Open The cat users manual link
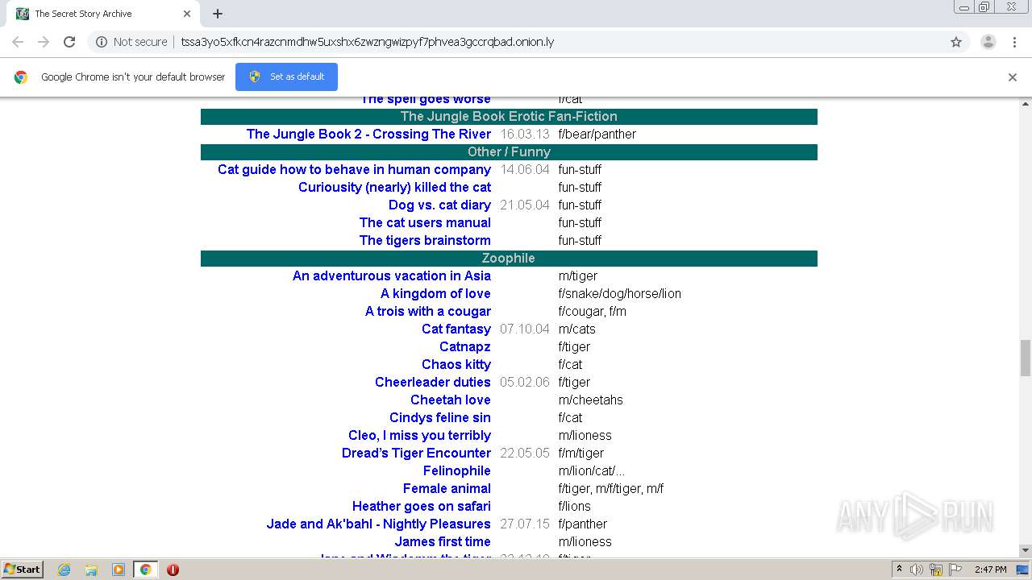This screenshot has height=580, width=1032. pos(425,222)
